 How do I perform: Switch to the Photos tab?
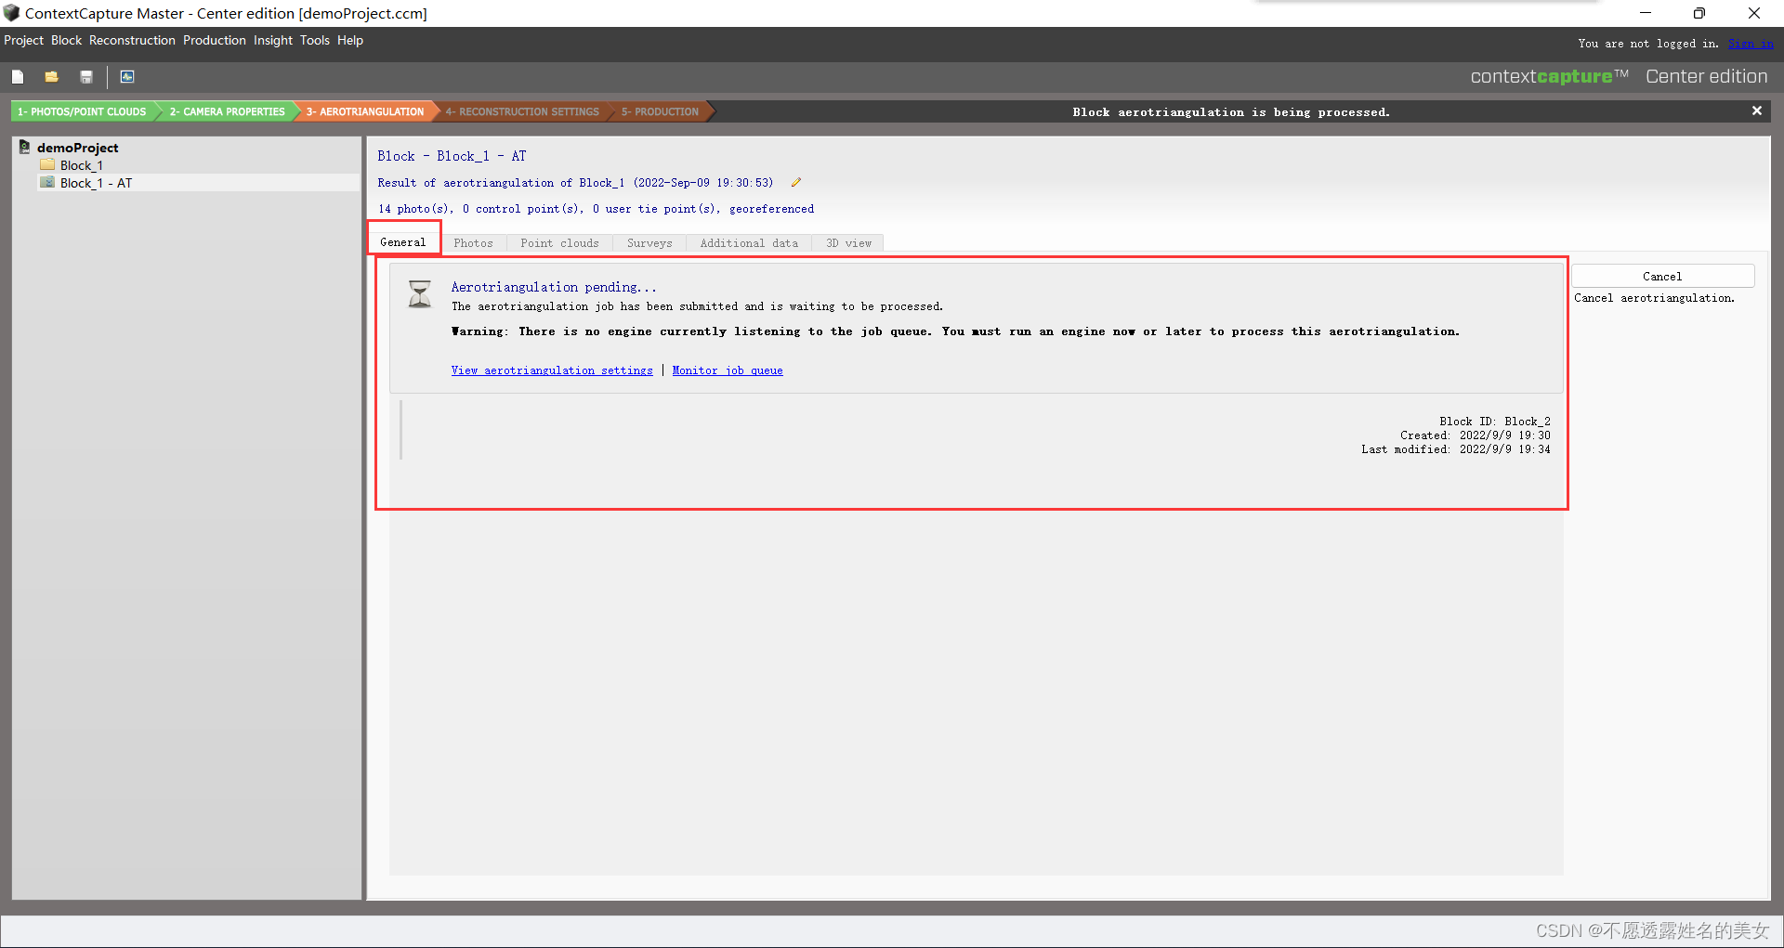pyautogui.click(x=474, y=243)
